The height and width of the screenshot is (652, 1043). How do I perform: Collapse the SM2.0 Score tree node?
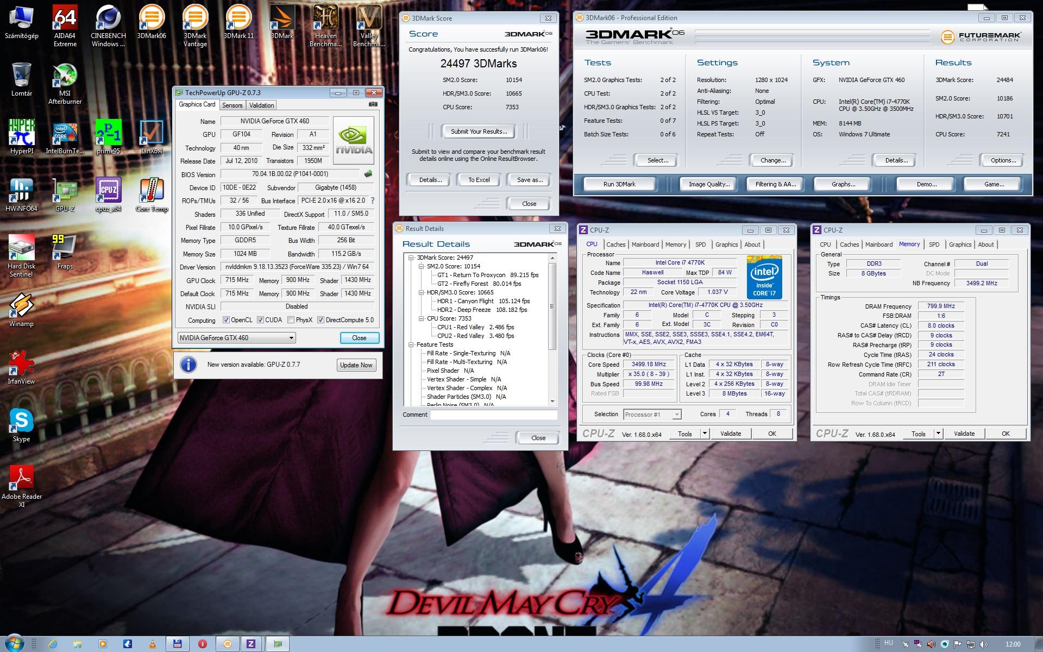[421, 266]
